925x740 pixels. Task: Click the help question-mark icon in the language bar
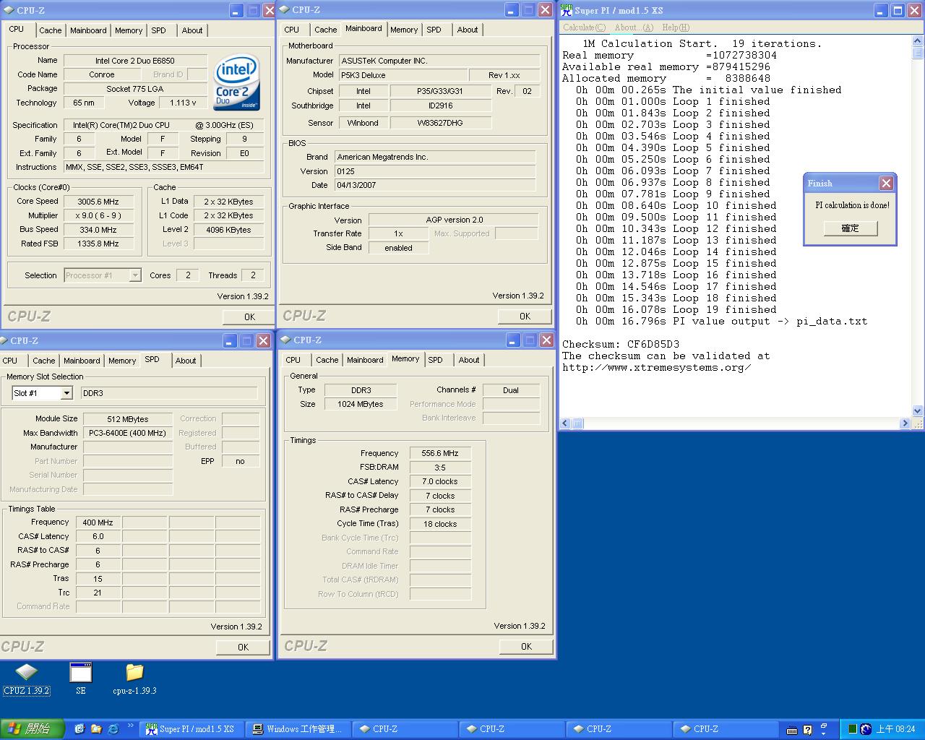(807, 730)
